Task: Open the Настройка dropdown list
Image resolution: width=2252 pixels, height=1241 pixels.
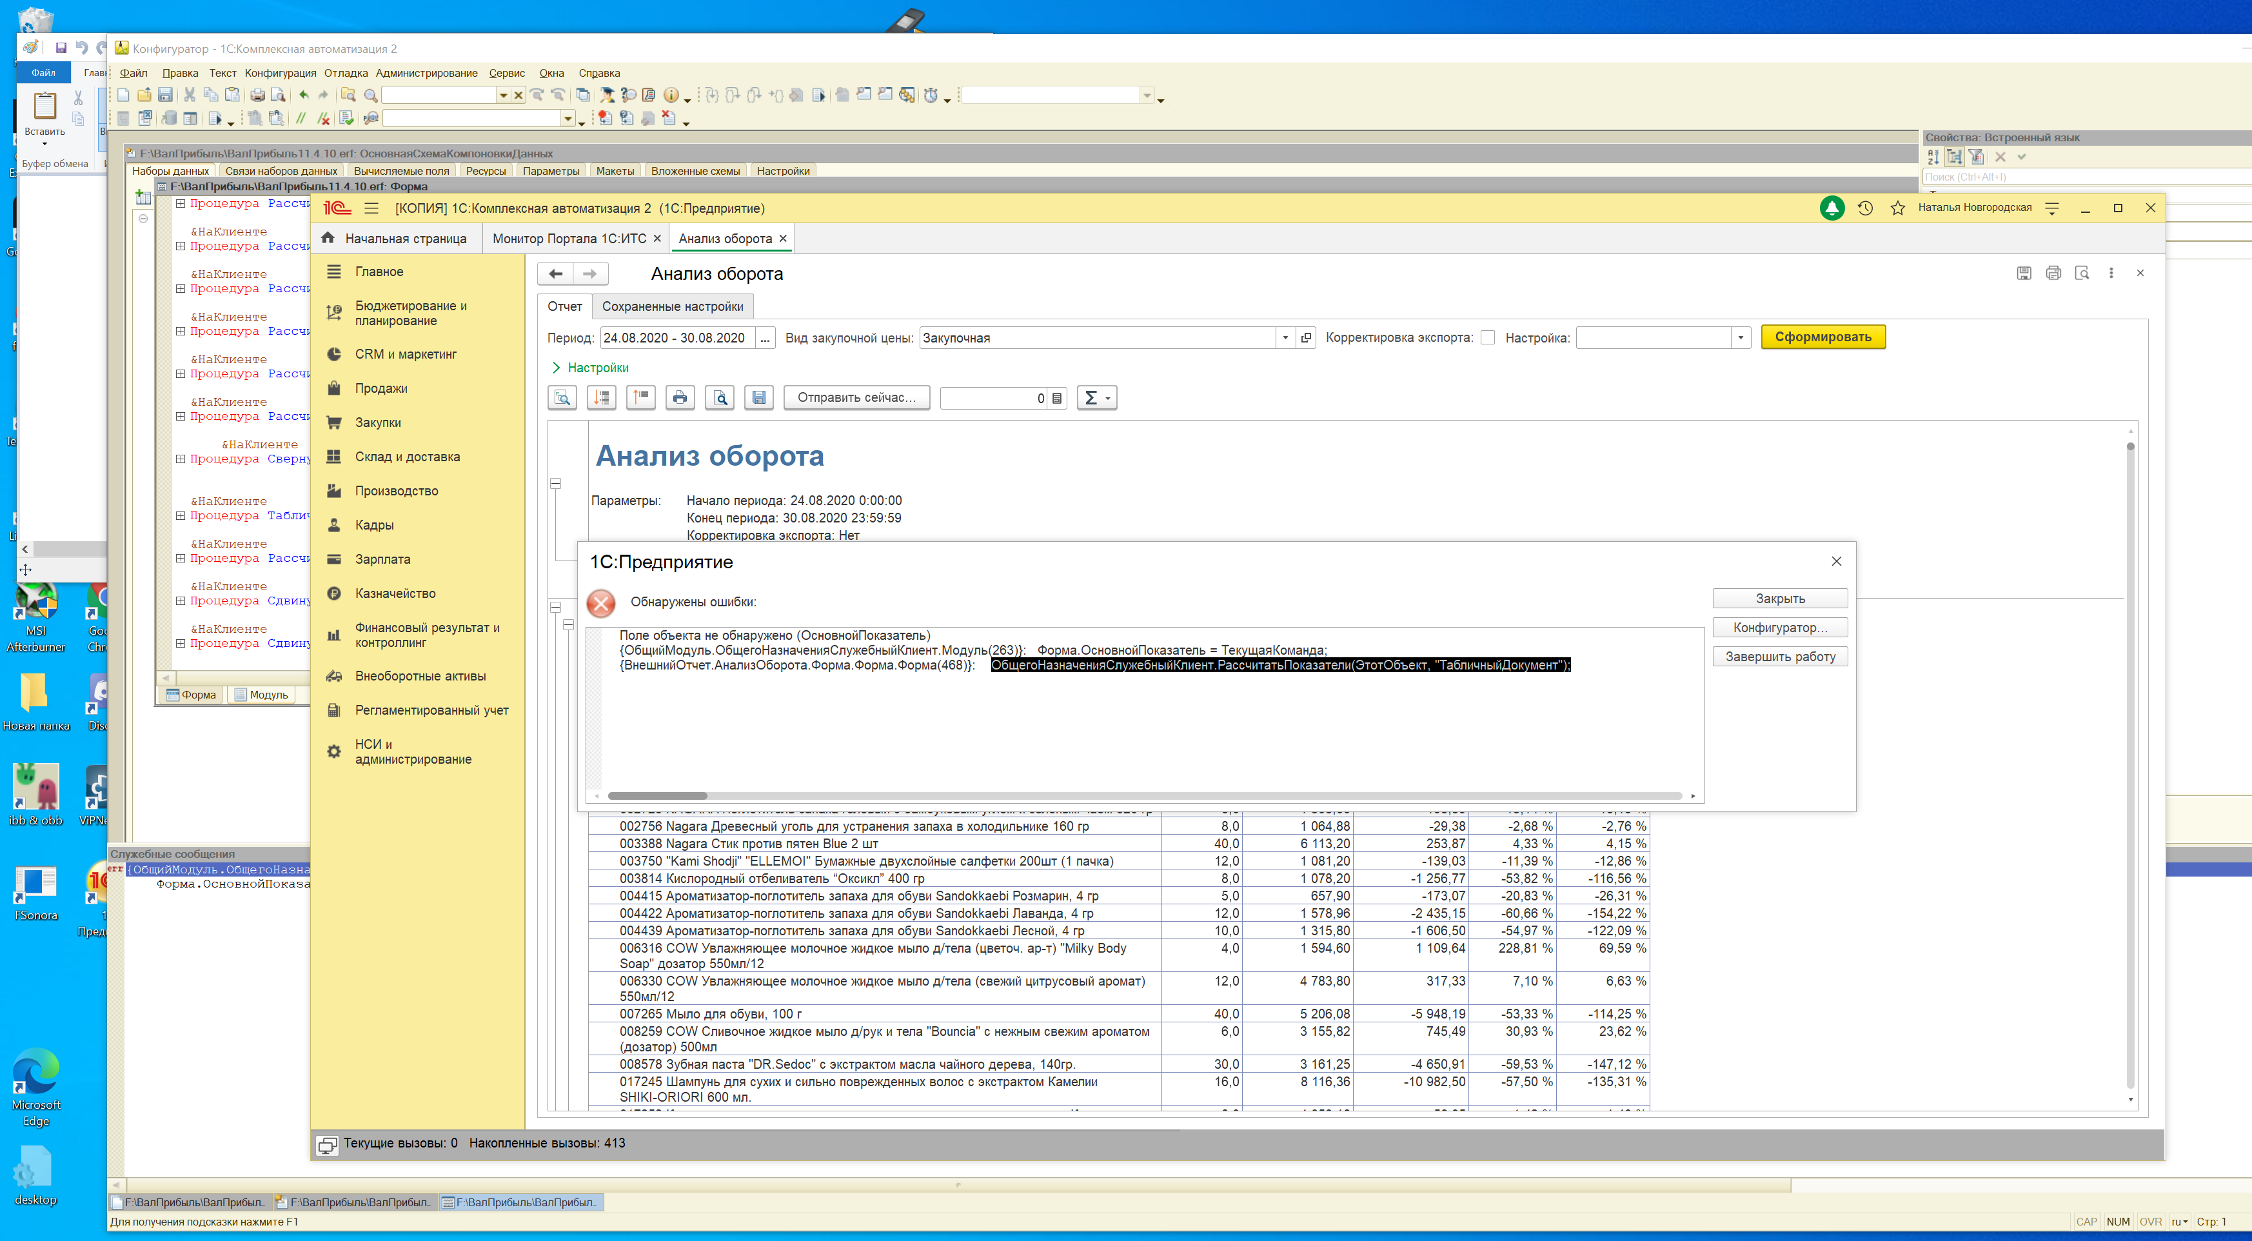Action: (x=1741, y=337)
